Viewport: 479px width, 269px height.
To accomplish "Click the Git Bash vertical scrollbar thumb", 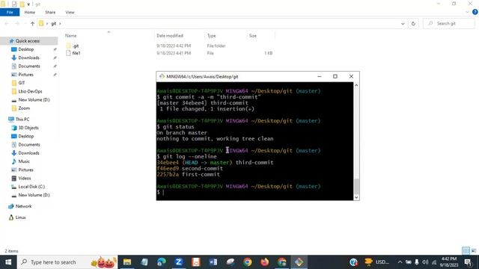I will (x=356, y=186).
